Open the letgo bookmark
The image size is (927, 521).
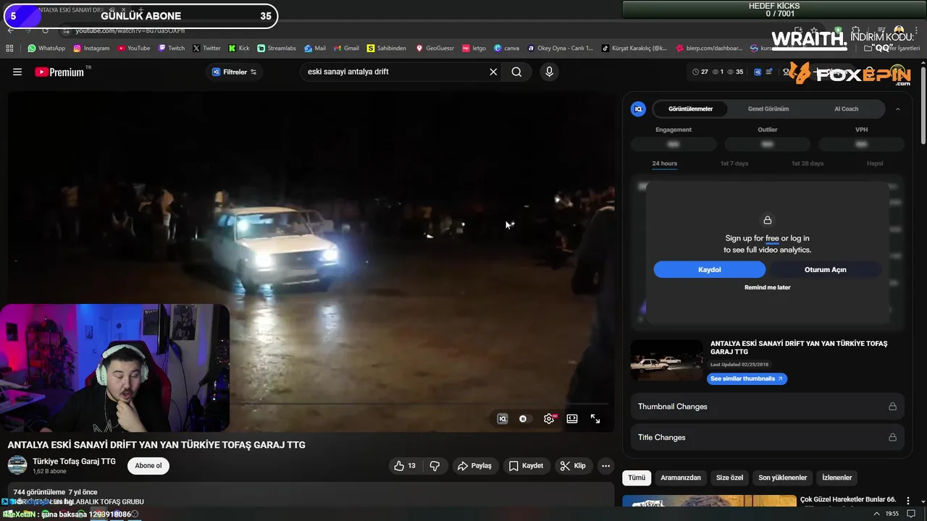tap(474, 48)
